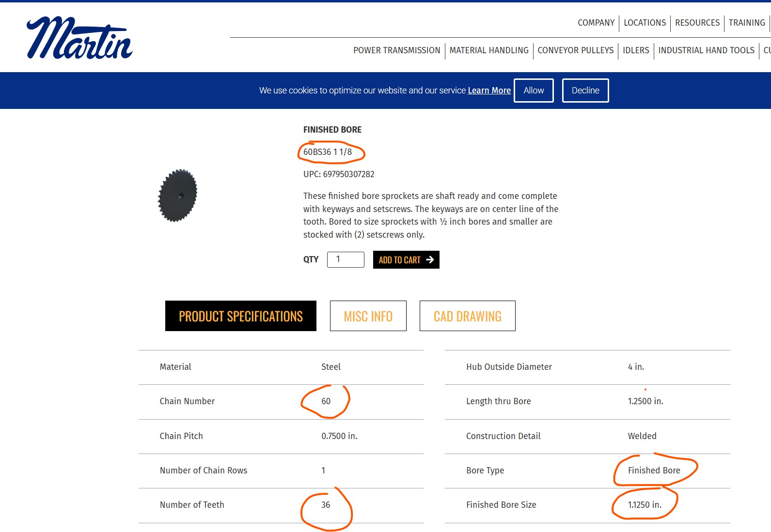This screenshot has height=532, width=771.
Task: Click the Martin logo
Action: point(79,39)
